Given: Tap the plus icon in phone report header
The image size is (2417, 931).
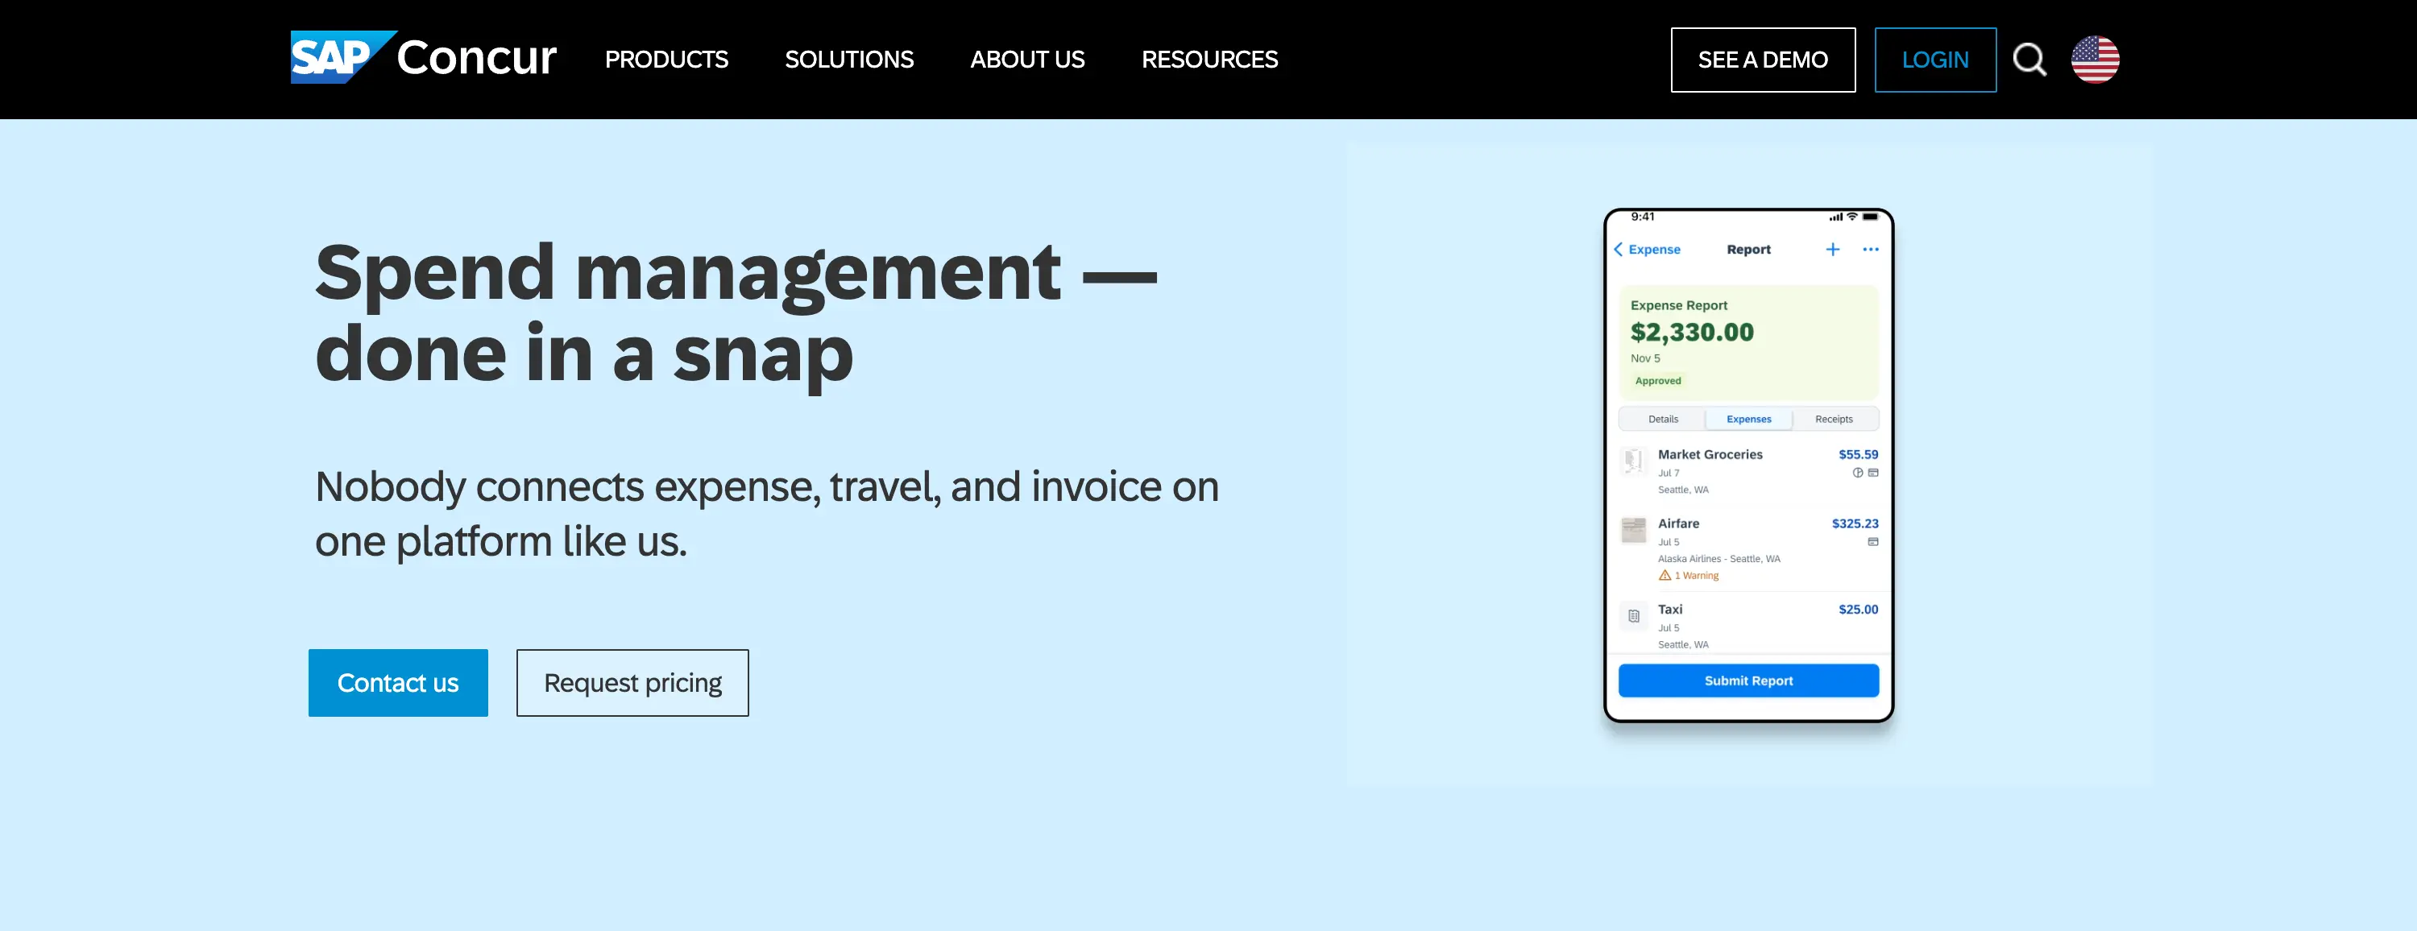Looking at the screenshot, I should (1831, 250).
